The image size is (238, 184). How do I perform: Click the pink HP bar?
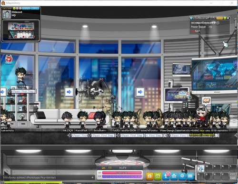coord(122,173)
